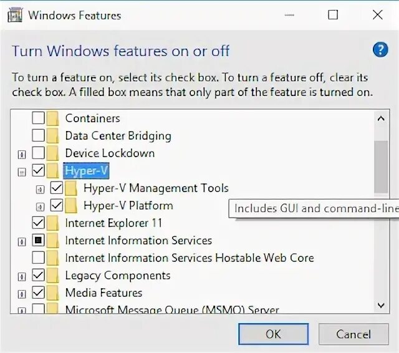The height and width of the screenshot is (353, 399).
Task: Expand the Legacy Components node
Action: [22, 276]
